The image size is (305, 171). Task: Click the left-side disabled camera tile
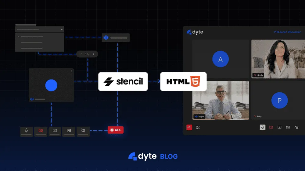(x=41, y=132)
